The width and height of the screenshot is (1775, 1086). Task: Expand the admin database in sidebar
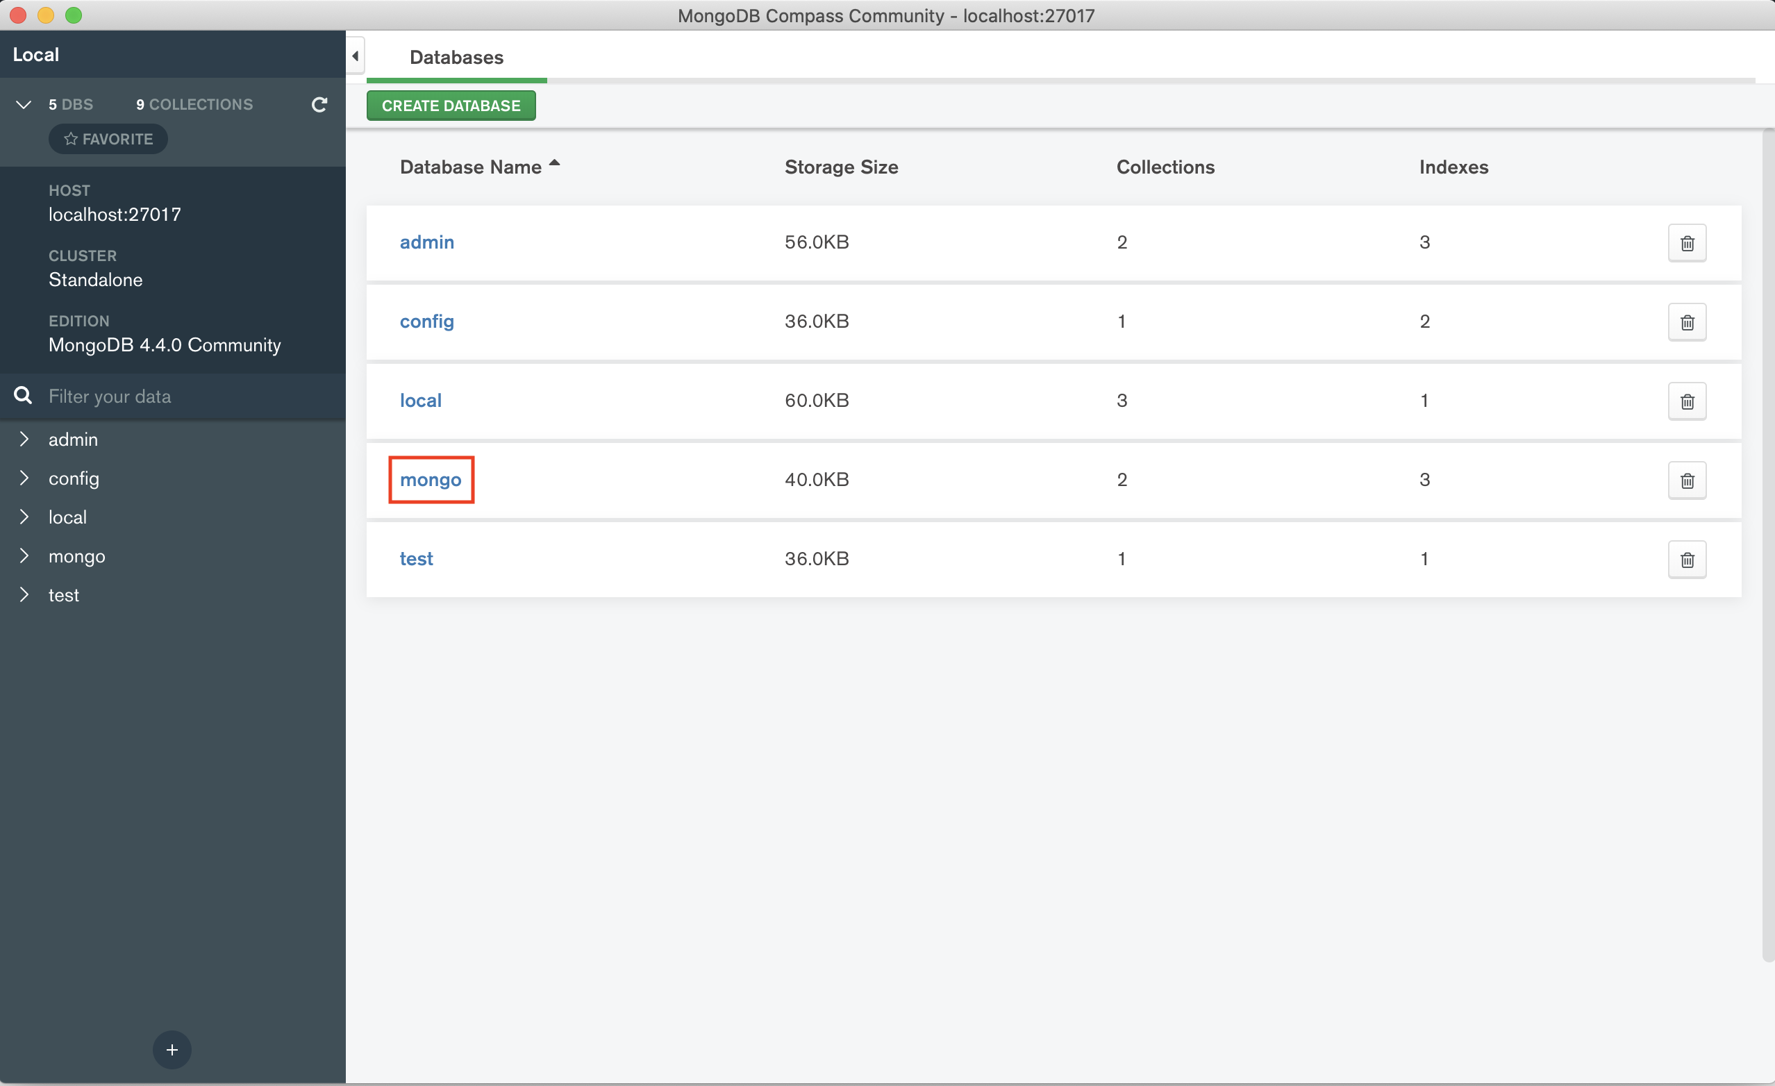click(24, 440)
